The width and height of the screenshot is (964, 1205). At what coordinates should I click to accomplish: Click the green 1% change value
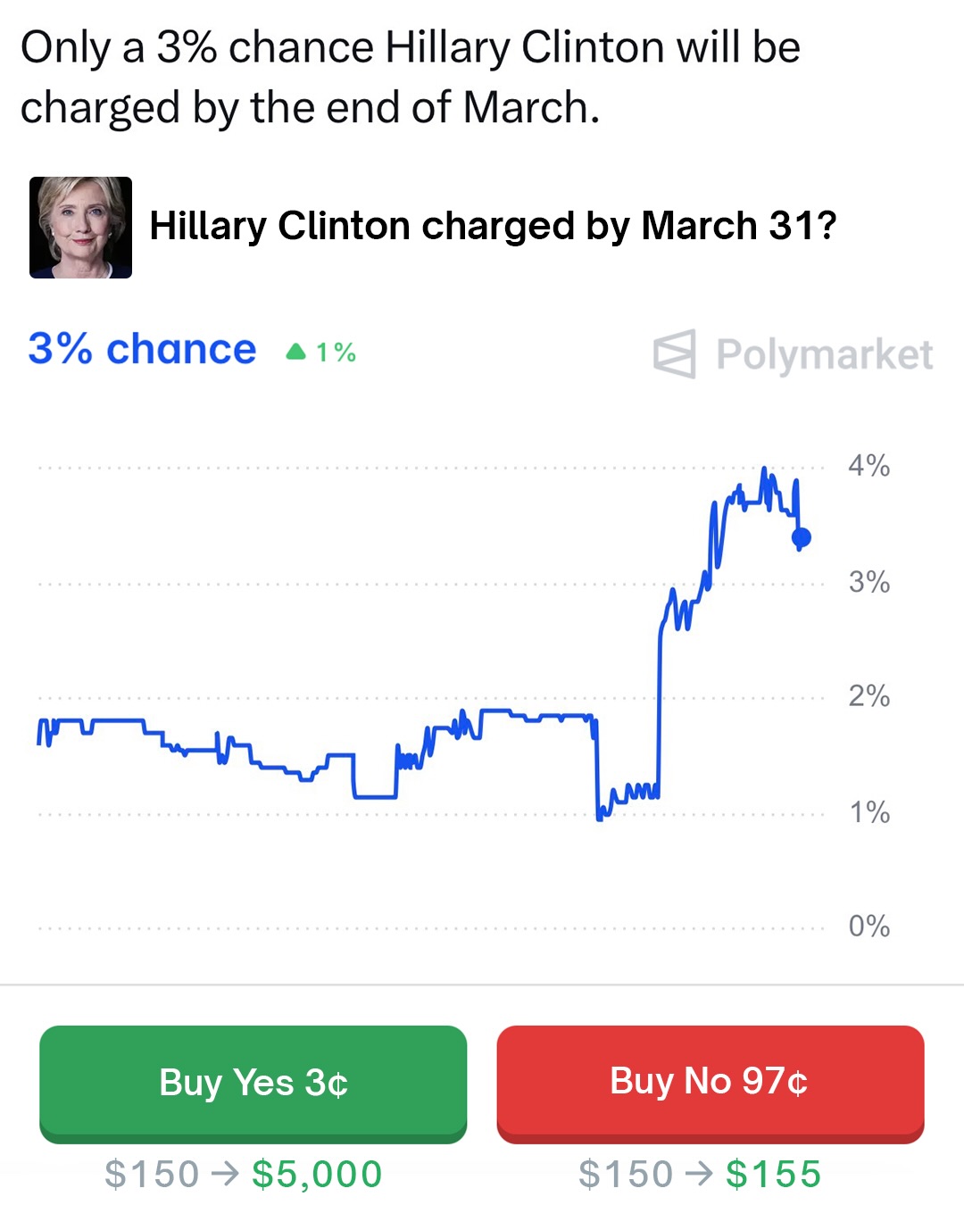pos(336,353)
